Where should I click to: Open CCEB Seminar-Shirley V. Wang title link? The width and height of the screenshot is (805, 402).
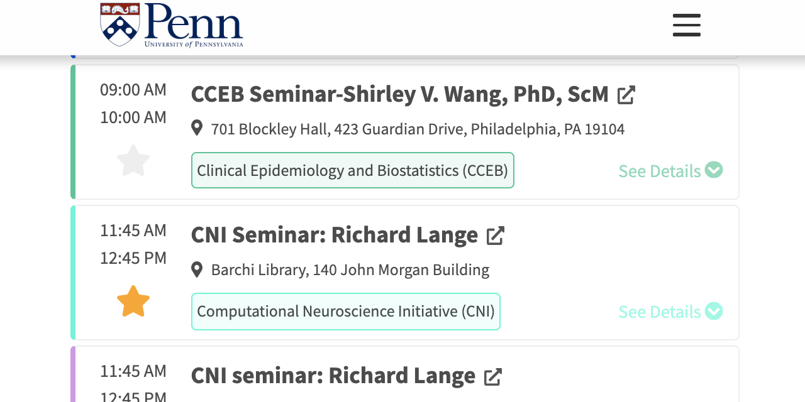[x=399, y=94]
